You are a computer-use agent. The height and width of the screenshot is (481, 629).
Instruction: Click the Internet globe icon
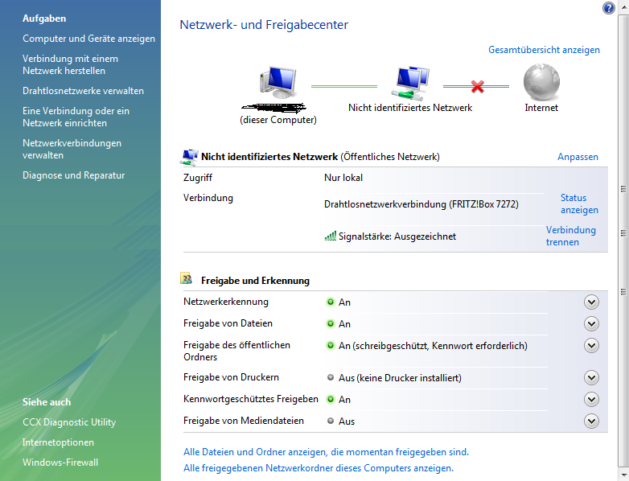541,82
